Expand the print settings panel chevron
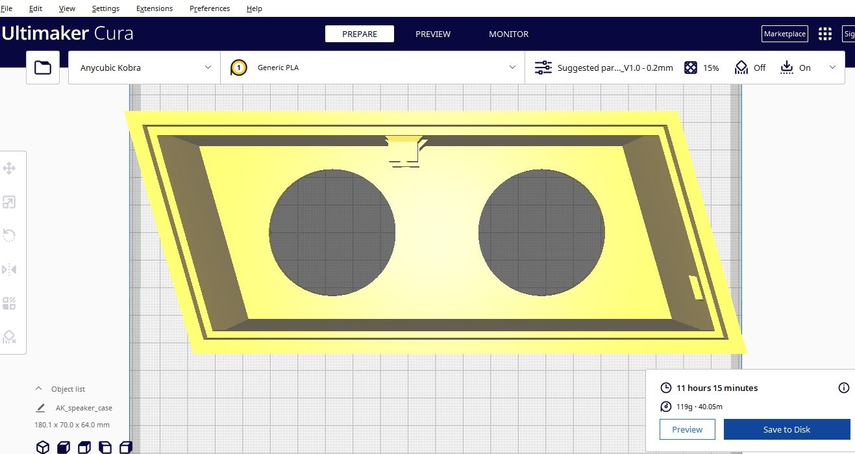Viewport: 855px width, 454px height. [x=833, y=68]
